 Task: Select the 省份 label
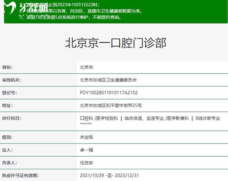point(7,67)
